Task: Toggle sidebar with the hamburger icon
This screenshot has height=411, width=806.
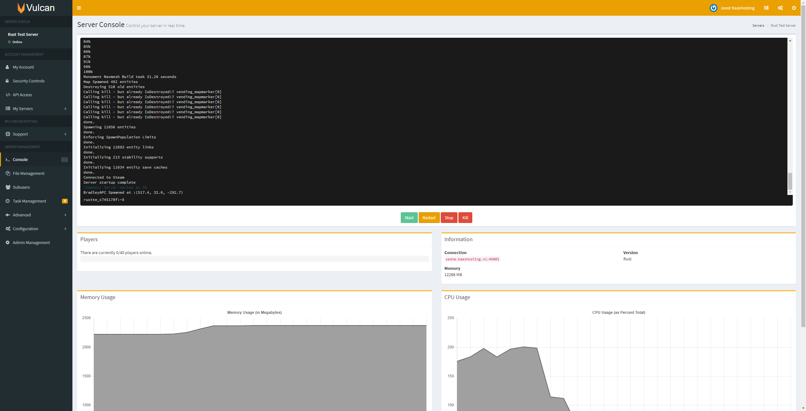Action: coord(79,8)
